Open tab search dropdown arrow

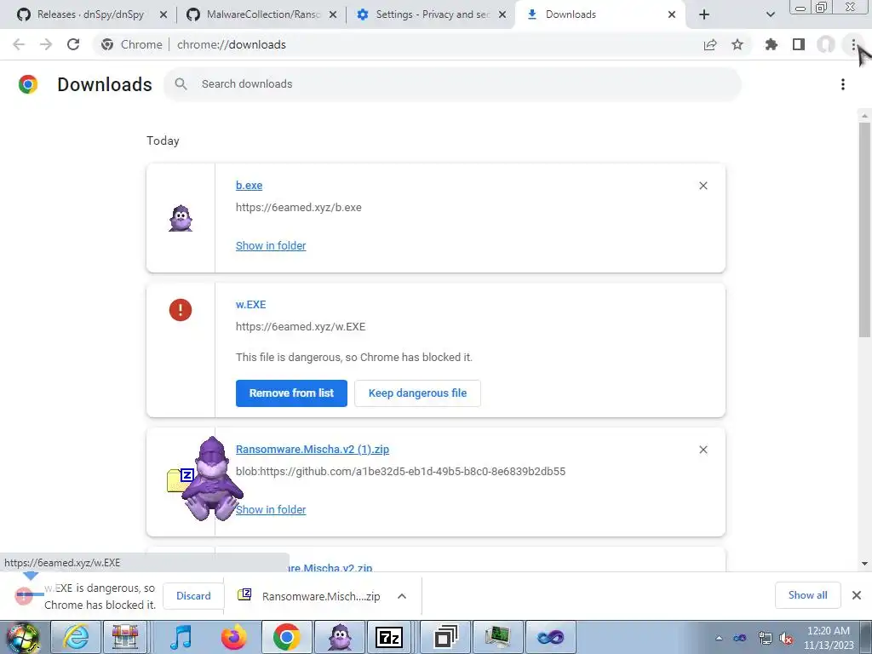click(770, 14)
